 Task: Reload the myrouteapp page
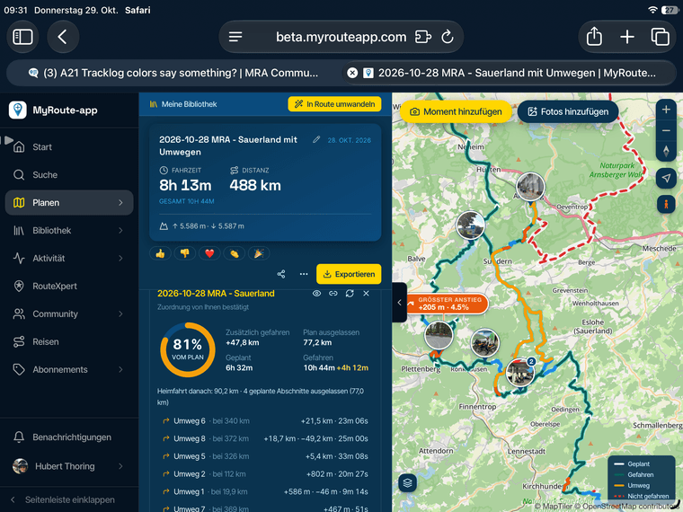pyautogui.click(x=448, y=37)
